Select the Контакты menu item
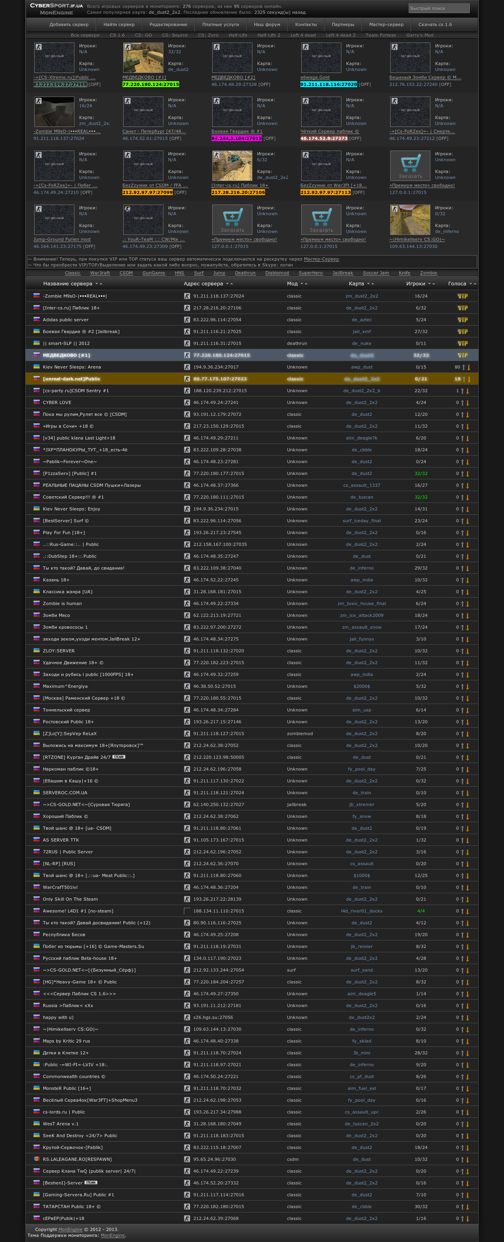Image resolution: width=504 pixels, height=1242 pixels. click(306, 24)
